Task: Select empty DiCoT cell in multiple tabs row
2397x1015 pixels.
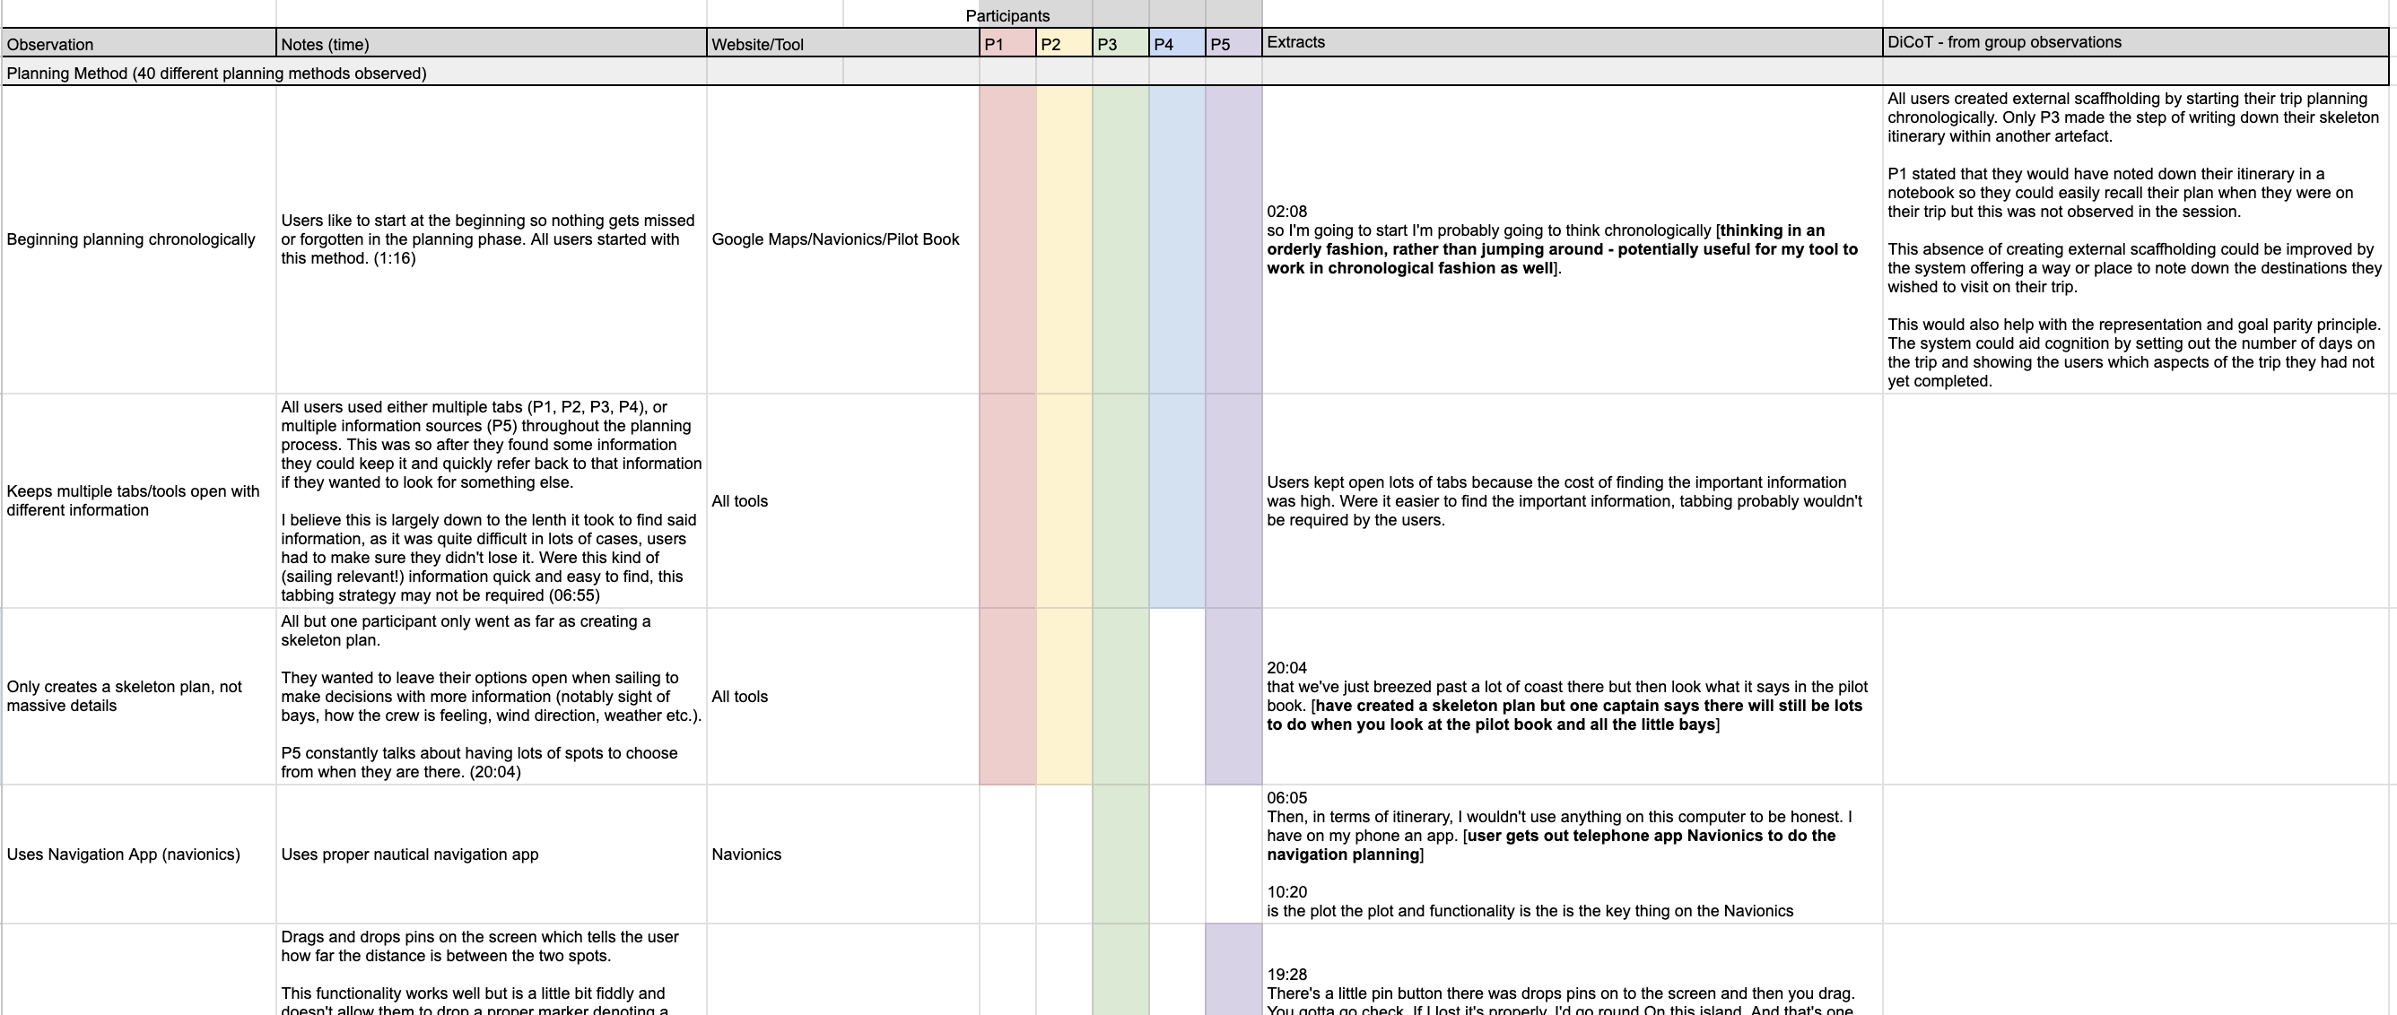Action: pyautogui.click(x=2136, y=501)
